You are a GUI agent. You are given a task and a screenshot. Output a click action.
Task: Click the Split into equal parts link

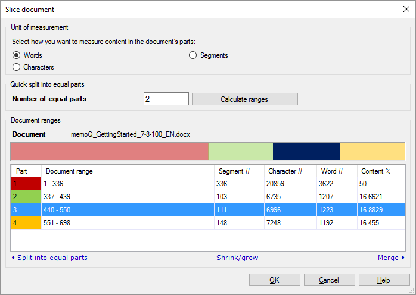tap(52, 258)
